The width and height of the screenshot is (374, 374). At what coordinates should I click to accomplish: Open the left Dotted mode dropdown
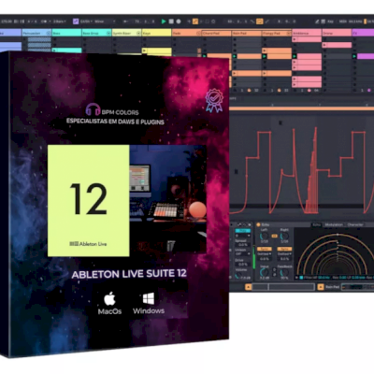pos(265,254)
